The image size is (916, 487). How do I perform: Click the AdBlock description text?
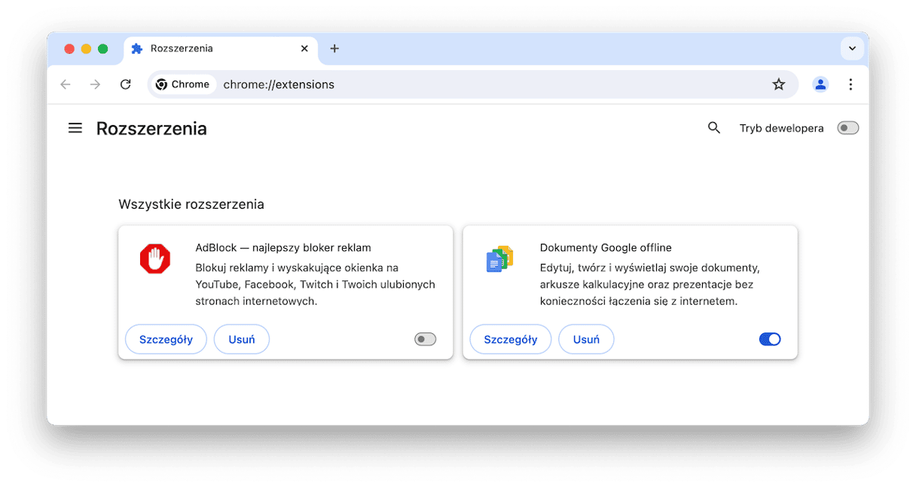click(315, 284)
